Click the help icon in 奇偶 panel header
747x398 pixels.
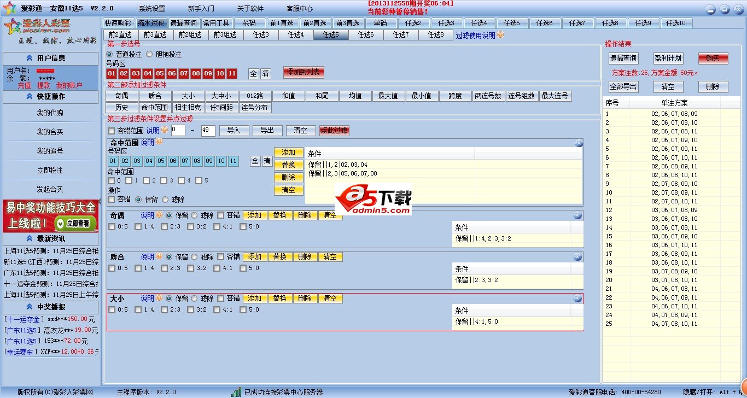tap(159, 215)
